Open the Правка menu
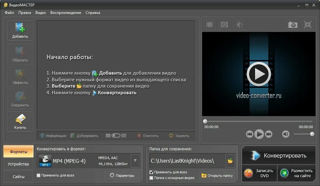320x186 pixels. pyautogui.click(x=25, y=13)
